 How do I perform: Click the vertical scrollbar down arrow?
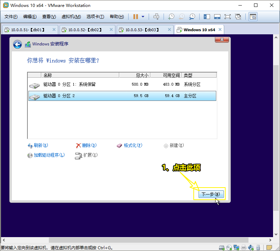point(276,234)
